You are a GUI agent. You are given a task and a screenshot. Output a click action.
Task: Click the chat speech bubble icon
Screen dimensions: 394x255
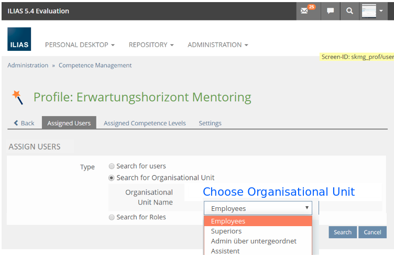[330, 11]
